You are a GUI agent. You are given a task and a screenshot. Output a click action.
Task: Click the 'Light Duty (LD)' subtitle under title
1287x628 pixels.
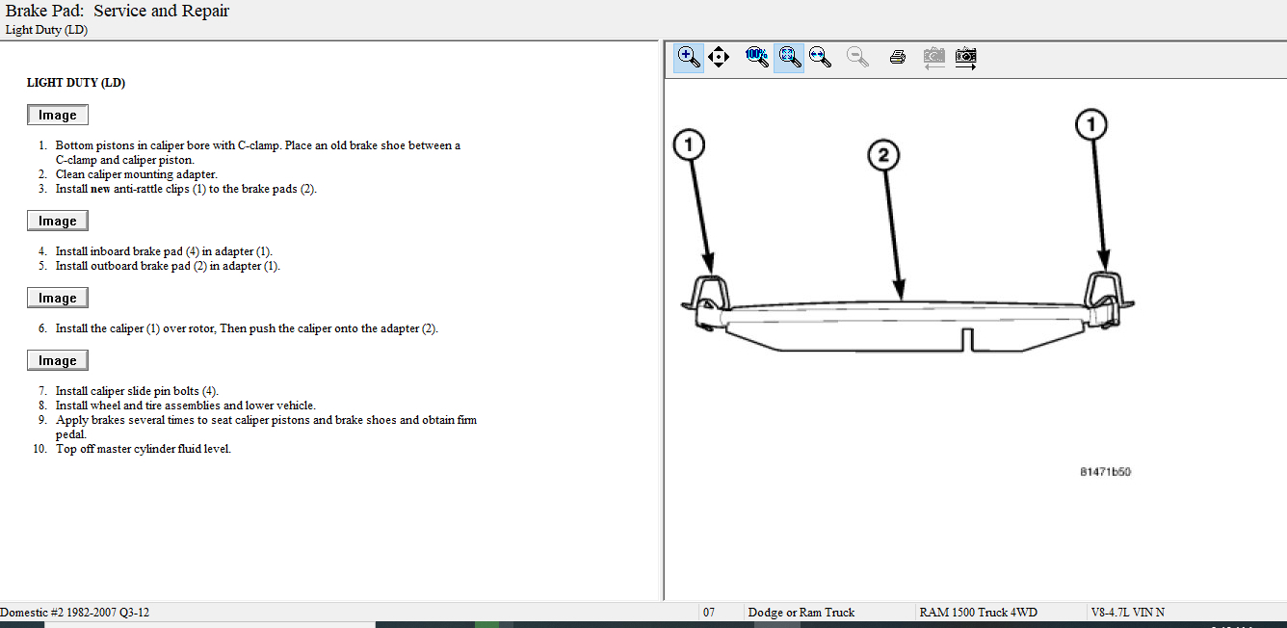[47, 30]
